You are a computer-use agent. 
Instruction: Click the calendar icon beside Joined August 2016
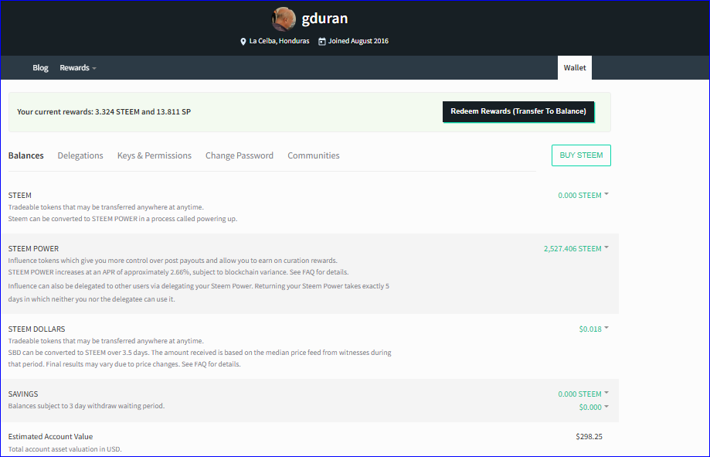322,41
